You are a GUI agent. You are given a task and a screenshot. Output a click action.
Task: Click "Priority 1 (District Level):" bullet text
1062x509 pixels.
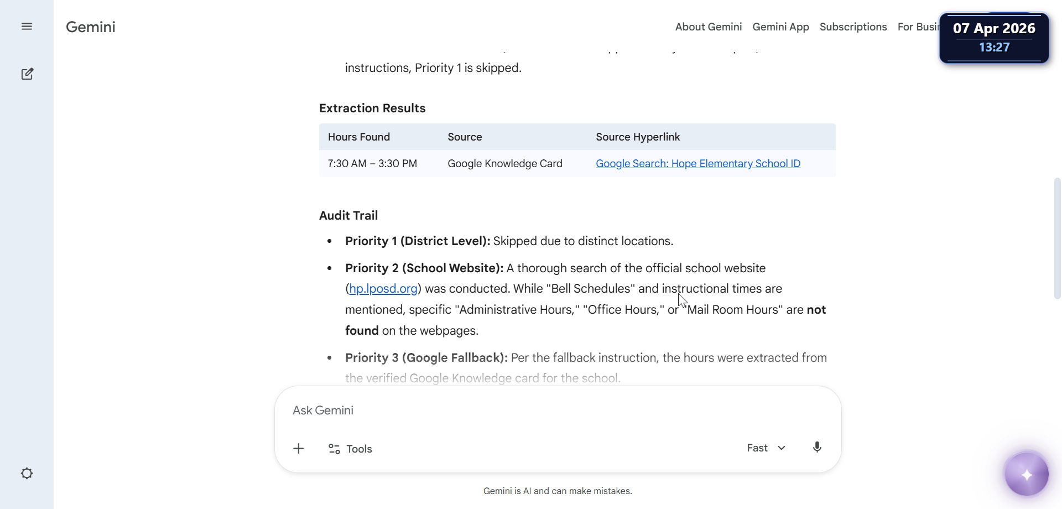(418, 241)
